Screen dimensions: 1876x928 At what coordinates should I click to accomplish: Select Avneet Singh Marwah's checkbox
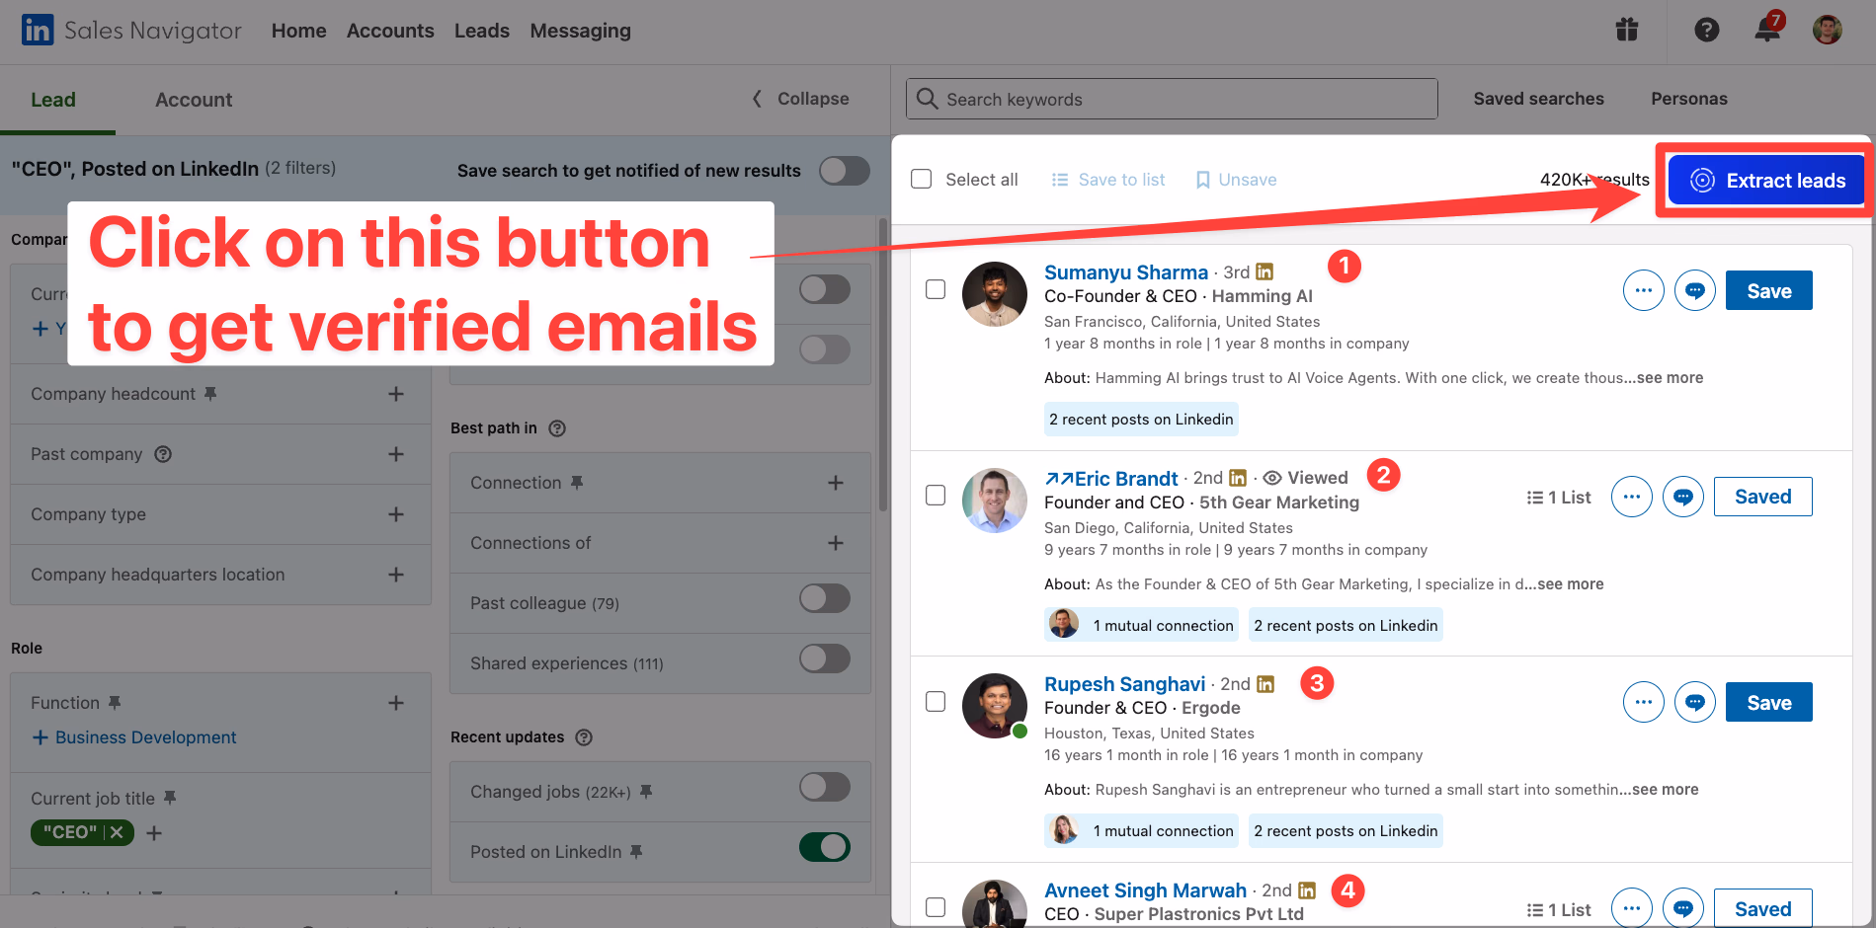tap(936, 906)
